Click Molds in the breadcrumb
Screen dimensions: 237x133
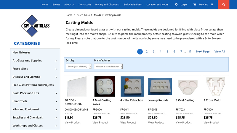coord(97,15)
